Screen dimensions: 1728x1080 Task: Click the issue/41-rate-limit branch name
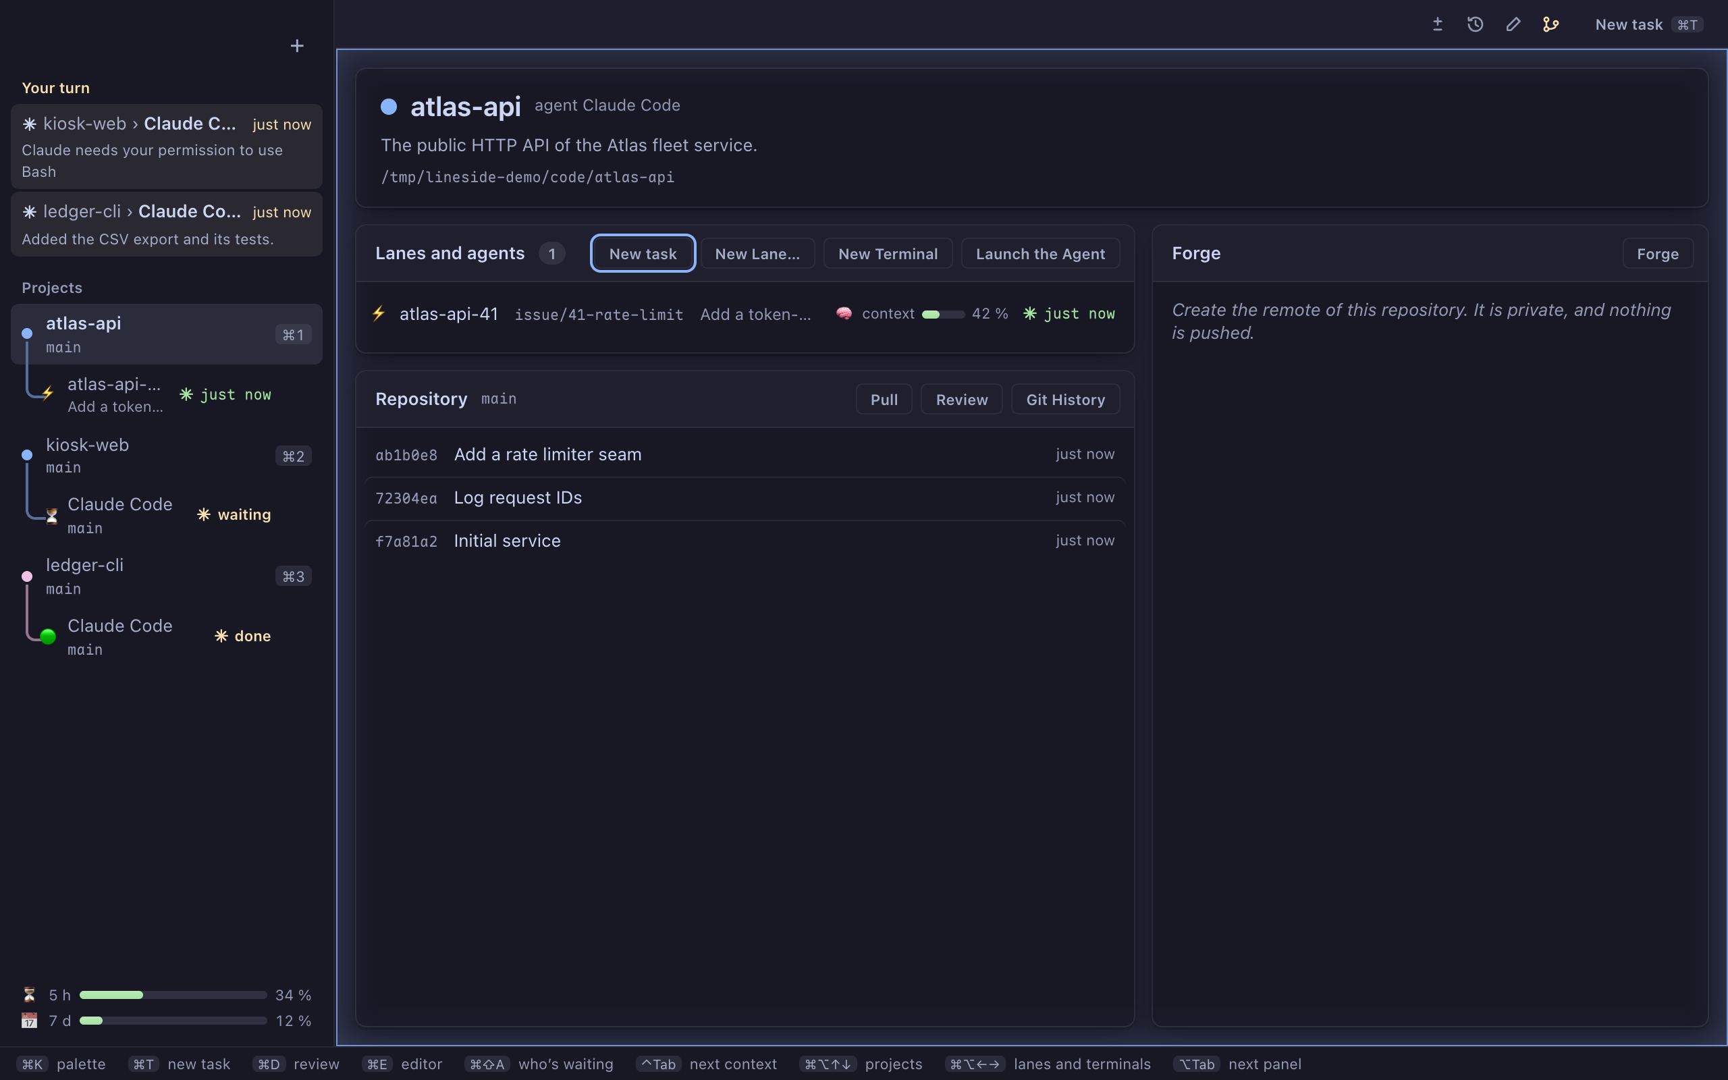[x=598, y=315]
